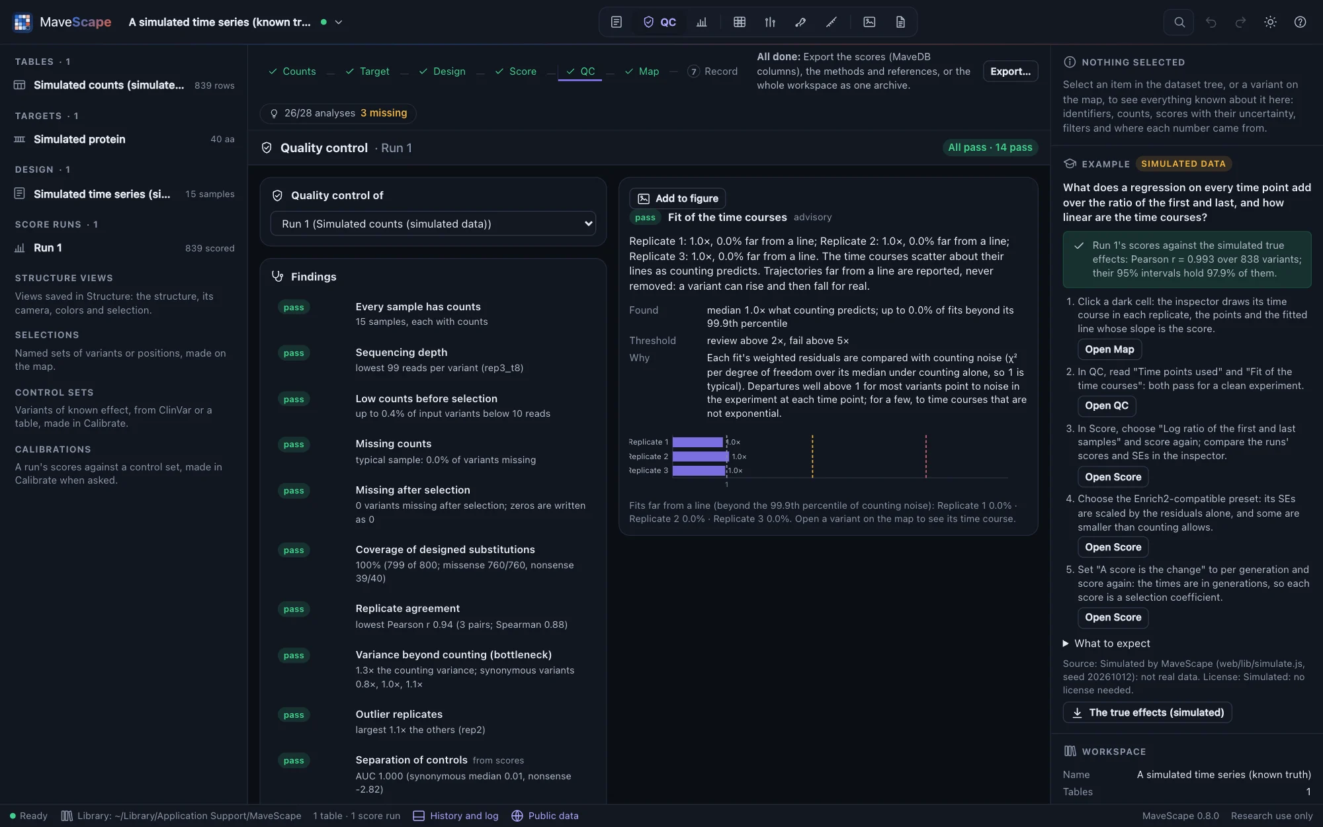Image resolution: width=1323 pixels, height=827 pixels.
Task: Click the 3 missing analyses label
Action: [384, 113]
